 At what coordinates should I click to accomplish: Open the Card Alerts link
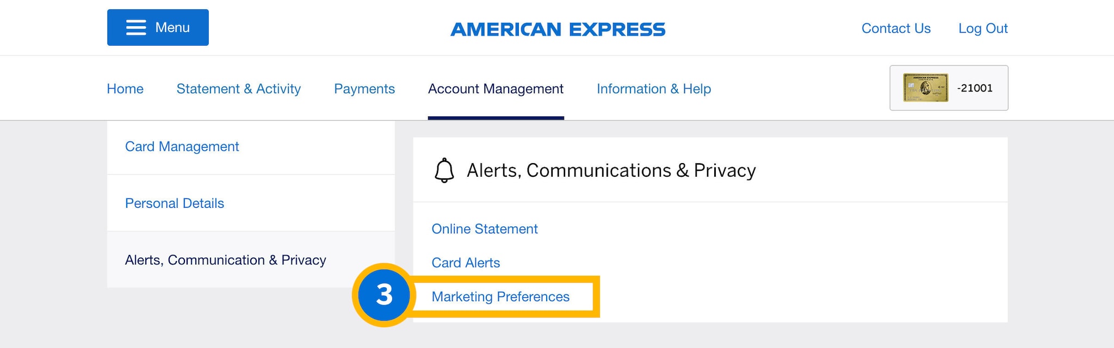tap(466, 263)
